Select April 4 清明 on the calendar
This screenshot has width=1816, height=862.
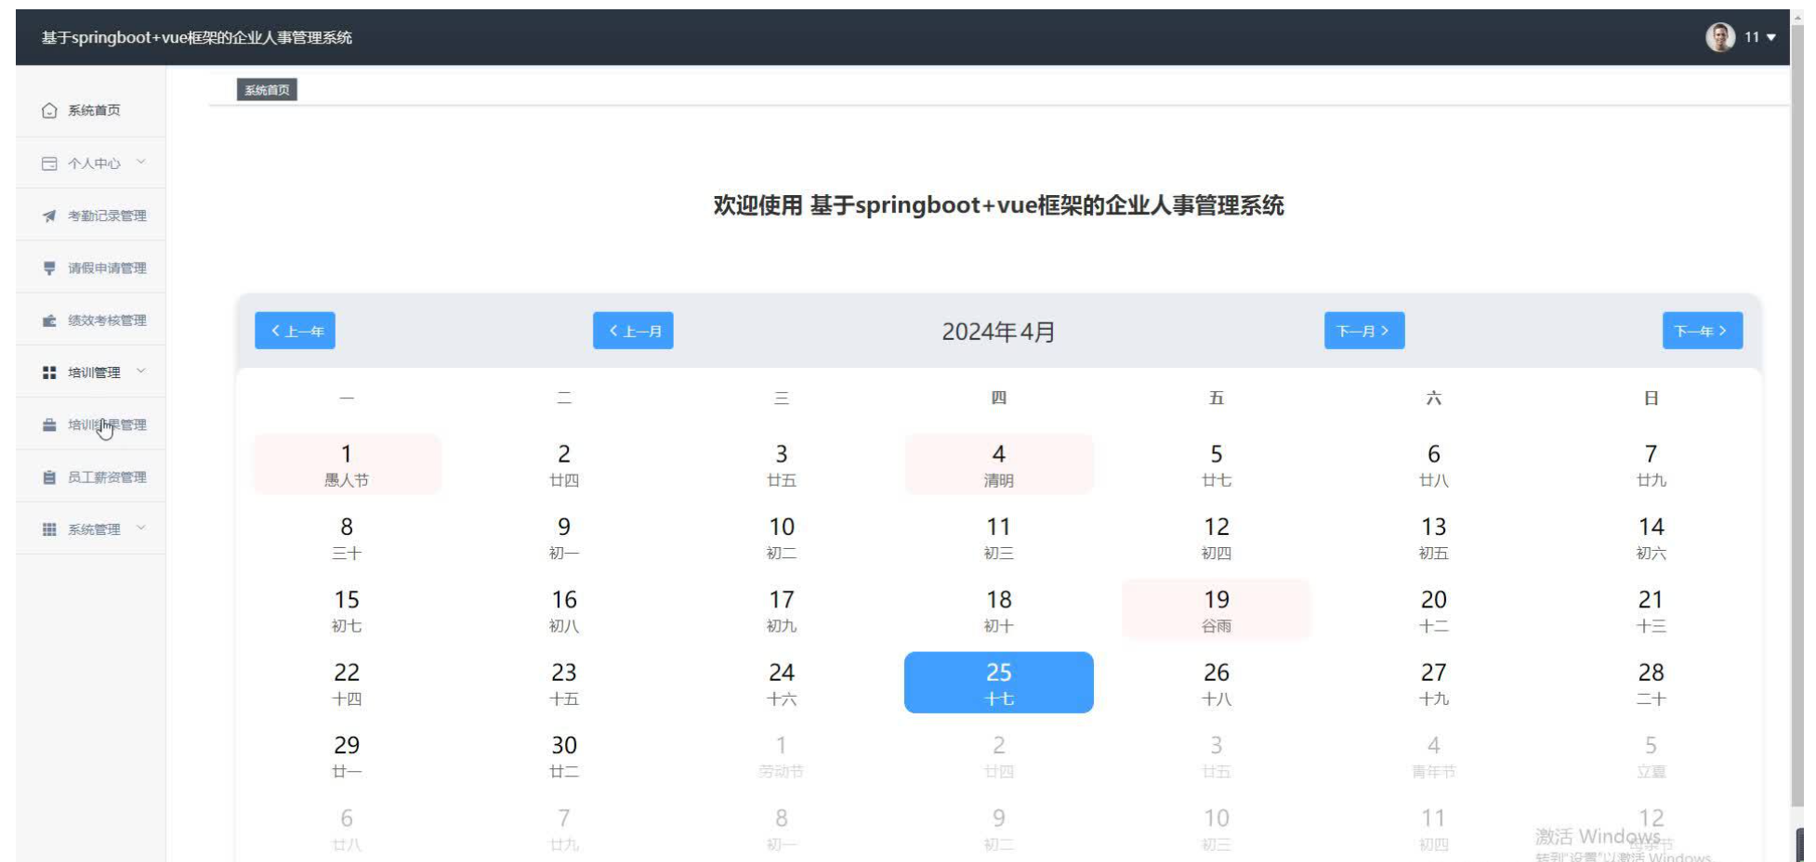pos(999,464)
